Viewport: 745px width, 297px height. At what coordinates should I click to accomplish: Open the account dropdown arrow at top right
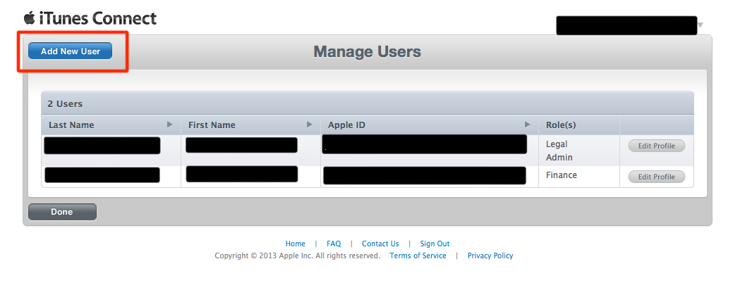tap(700, 25)
